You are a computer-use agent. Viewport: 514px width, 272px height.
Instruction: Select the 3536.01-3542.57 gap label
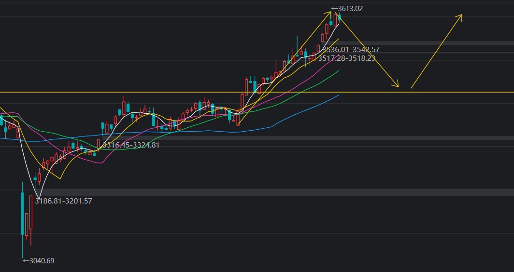(351, 50)
